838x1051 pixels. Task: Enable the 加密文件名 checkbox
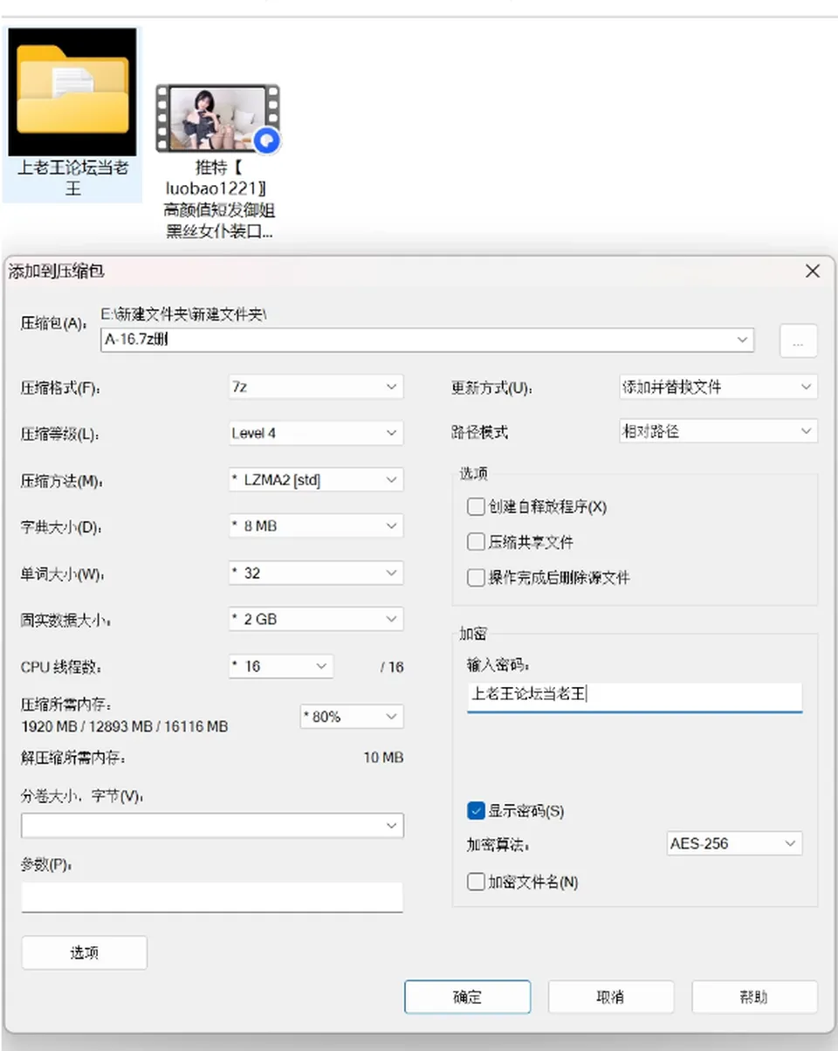click(x=476, y=883)
